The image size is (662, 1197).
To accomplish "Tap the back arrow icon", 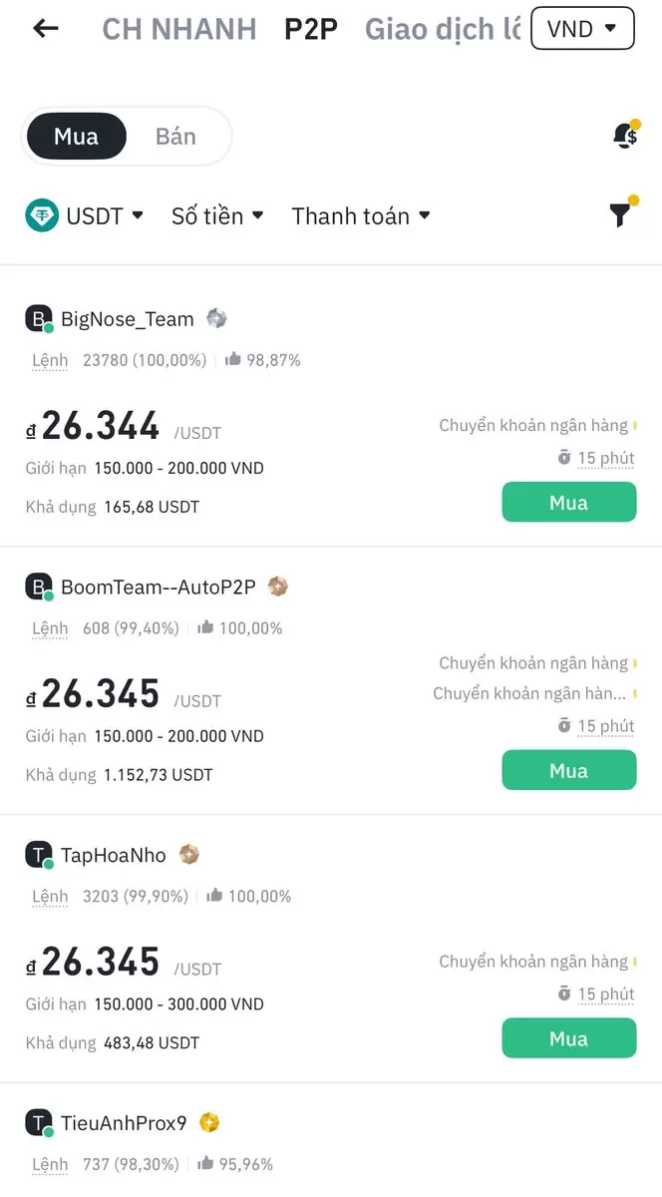I will point(46,28).
